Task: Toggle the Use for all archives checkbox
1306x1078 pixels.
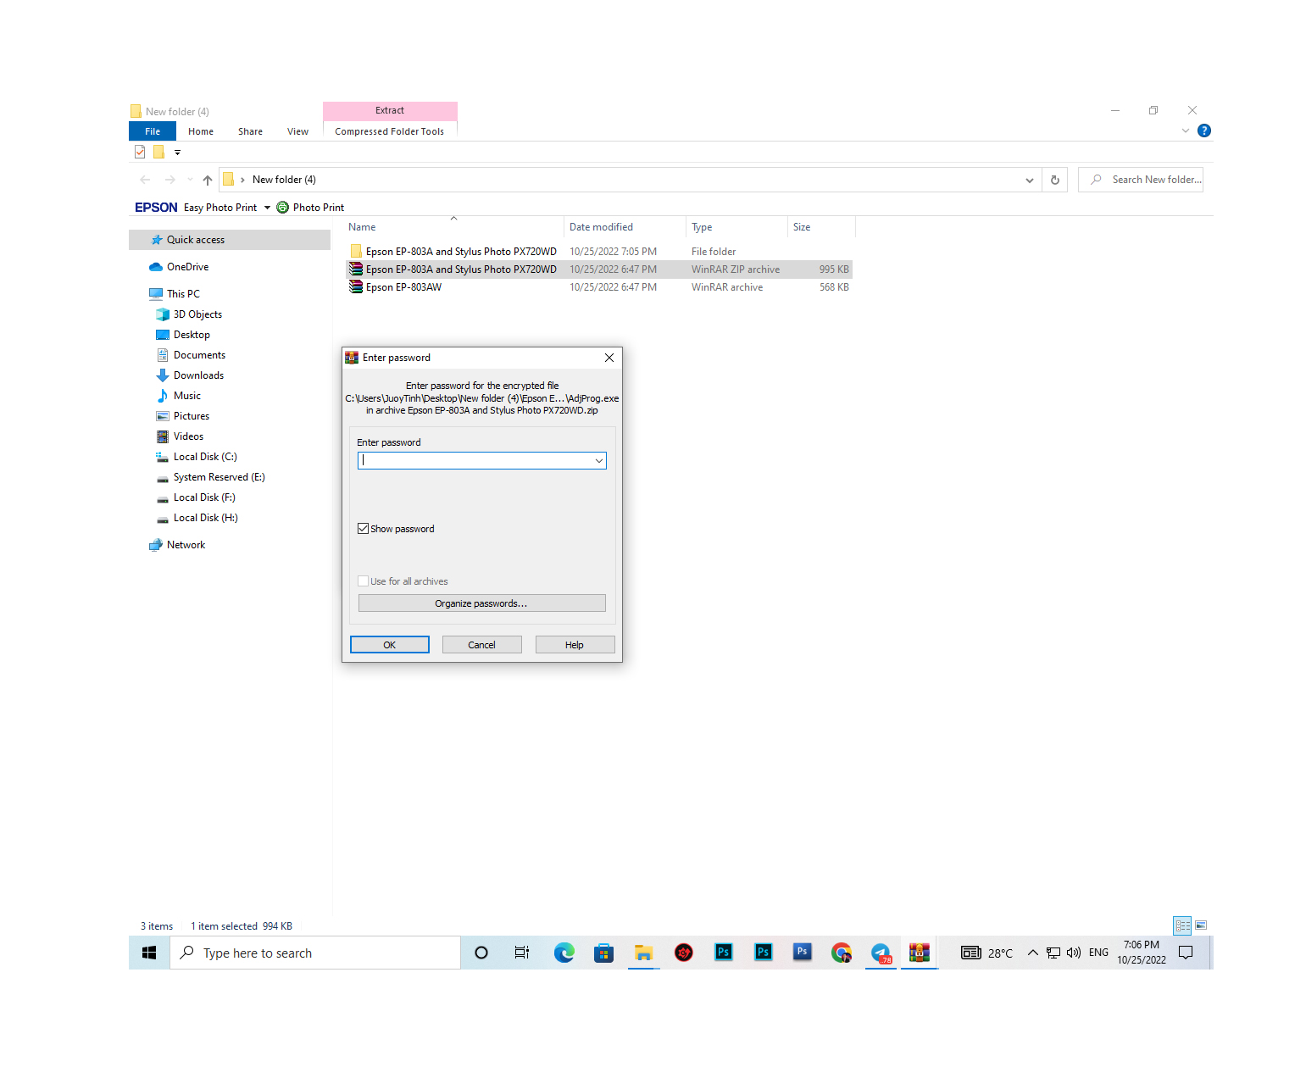Action: [364, 581]
